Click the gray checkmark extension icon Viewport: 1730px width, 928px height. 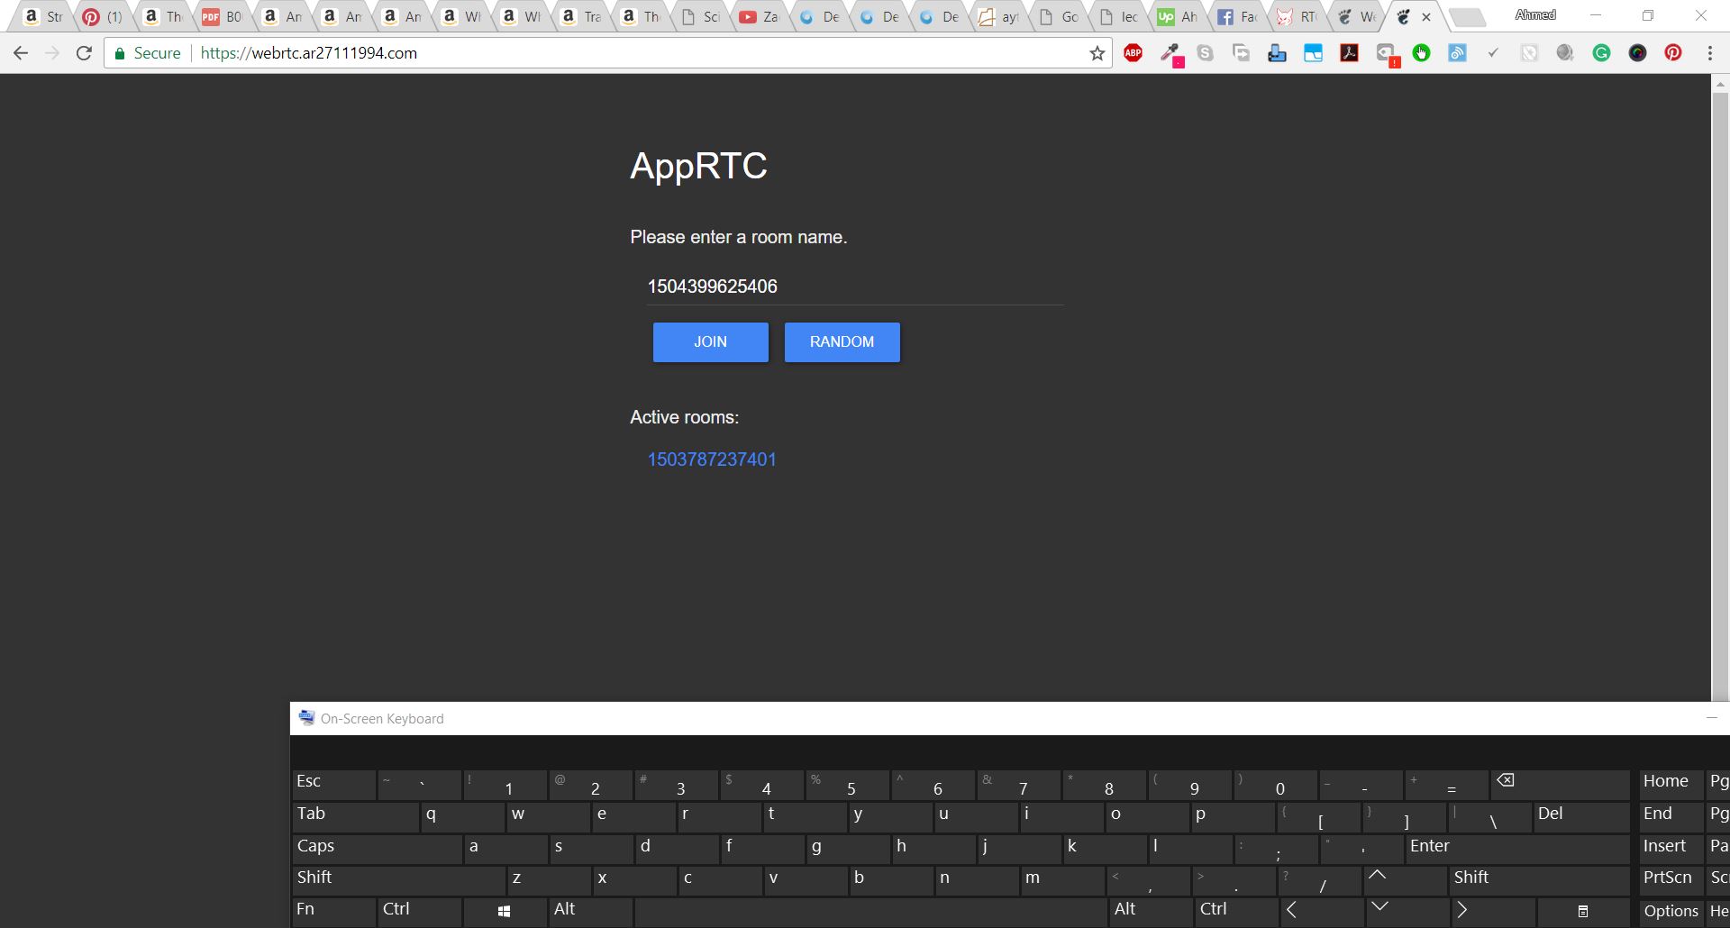coord(1493,53)
